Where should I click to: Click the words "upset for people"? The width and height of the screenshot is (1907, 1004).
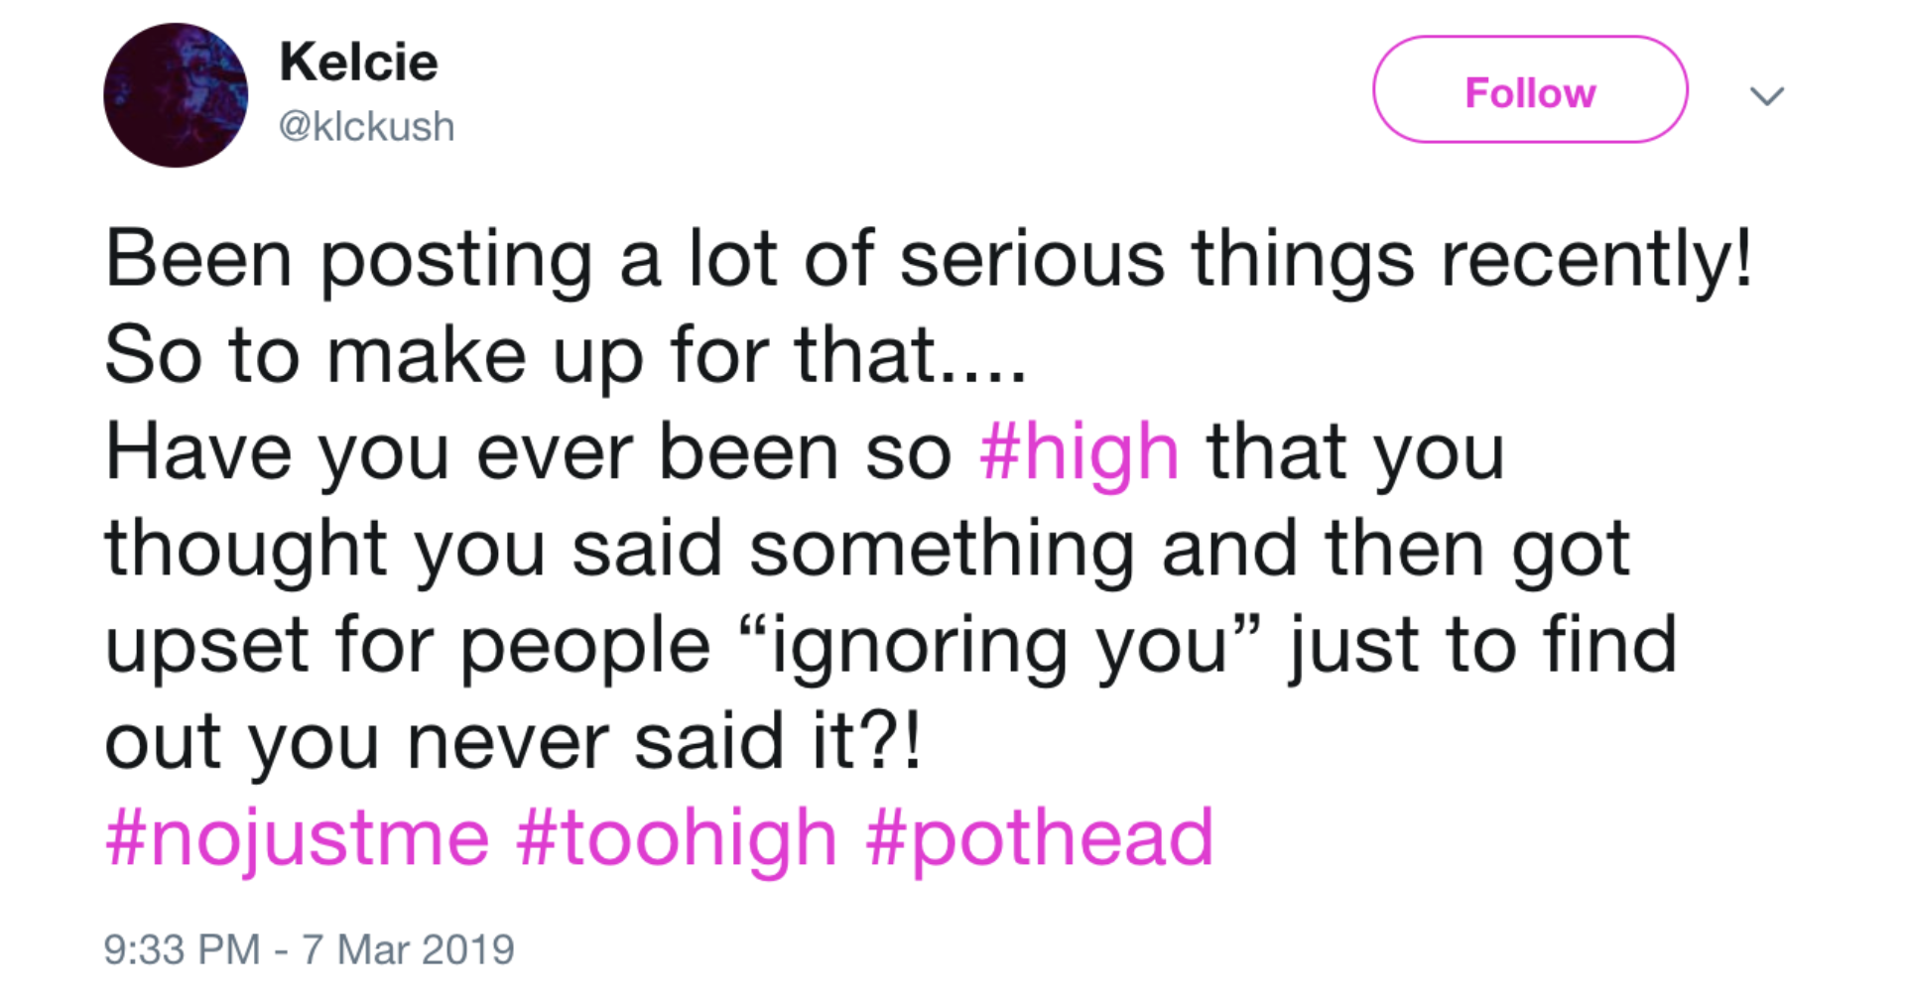[x=408, y=646]
